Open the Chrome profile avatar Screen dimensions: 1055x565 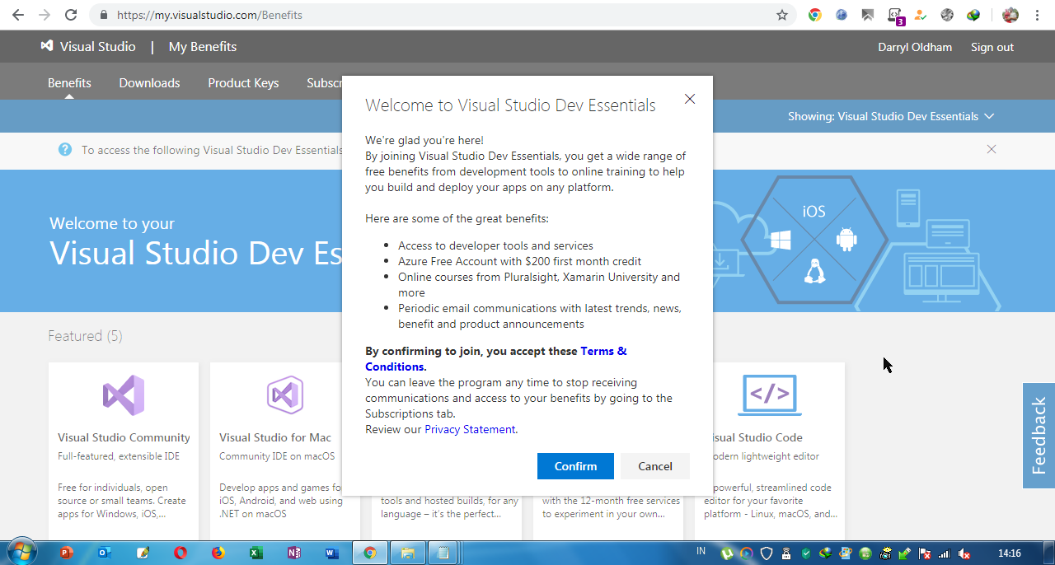pos(1010,15)
